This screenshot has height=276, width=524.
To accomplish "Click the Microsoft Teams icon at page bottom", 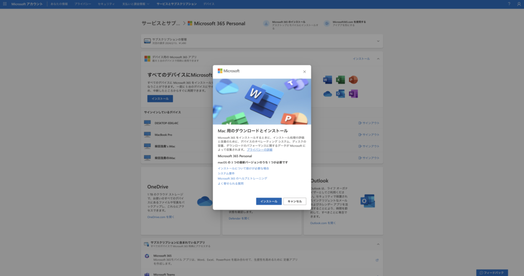I will pyautogui.click(x=147, y=274).
